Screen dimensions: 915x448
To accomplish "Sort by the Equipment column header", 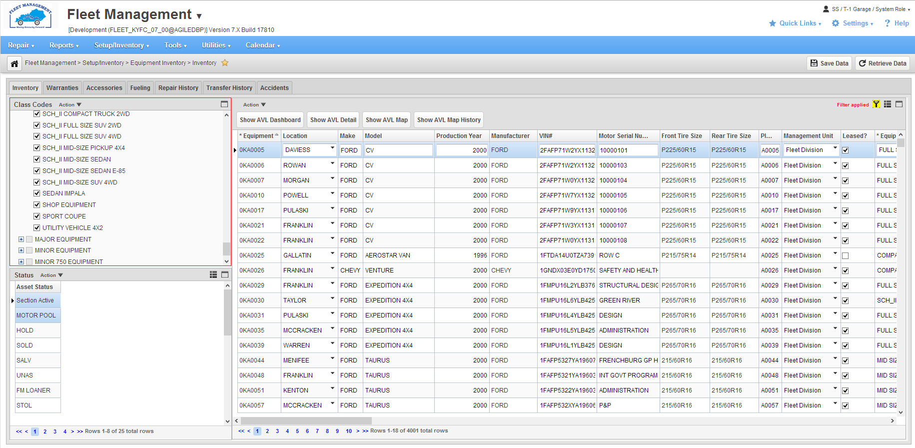I will (x=259, y=136).
